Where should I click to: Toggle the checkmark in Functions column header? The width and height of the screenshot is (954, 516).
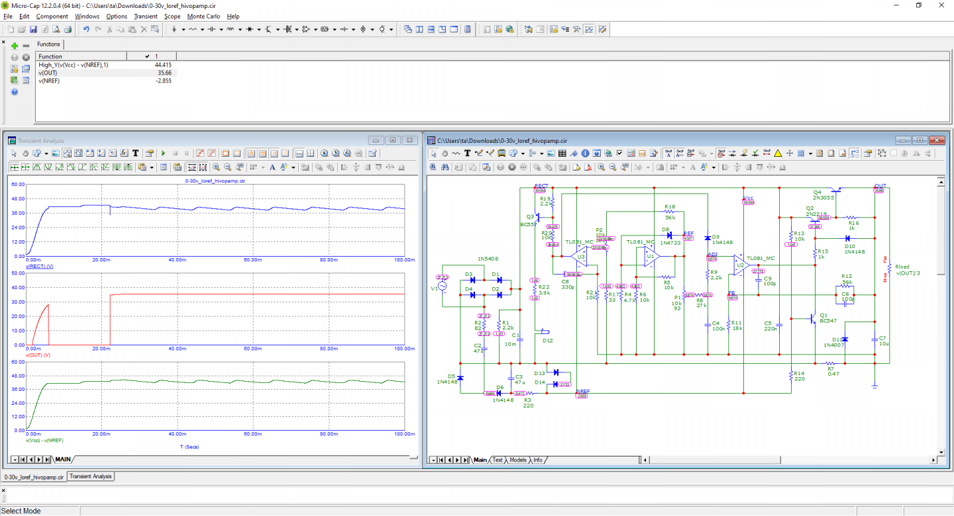[147, 57]
